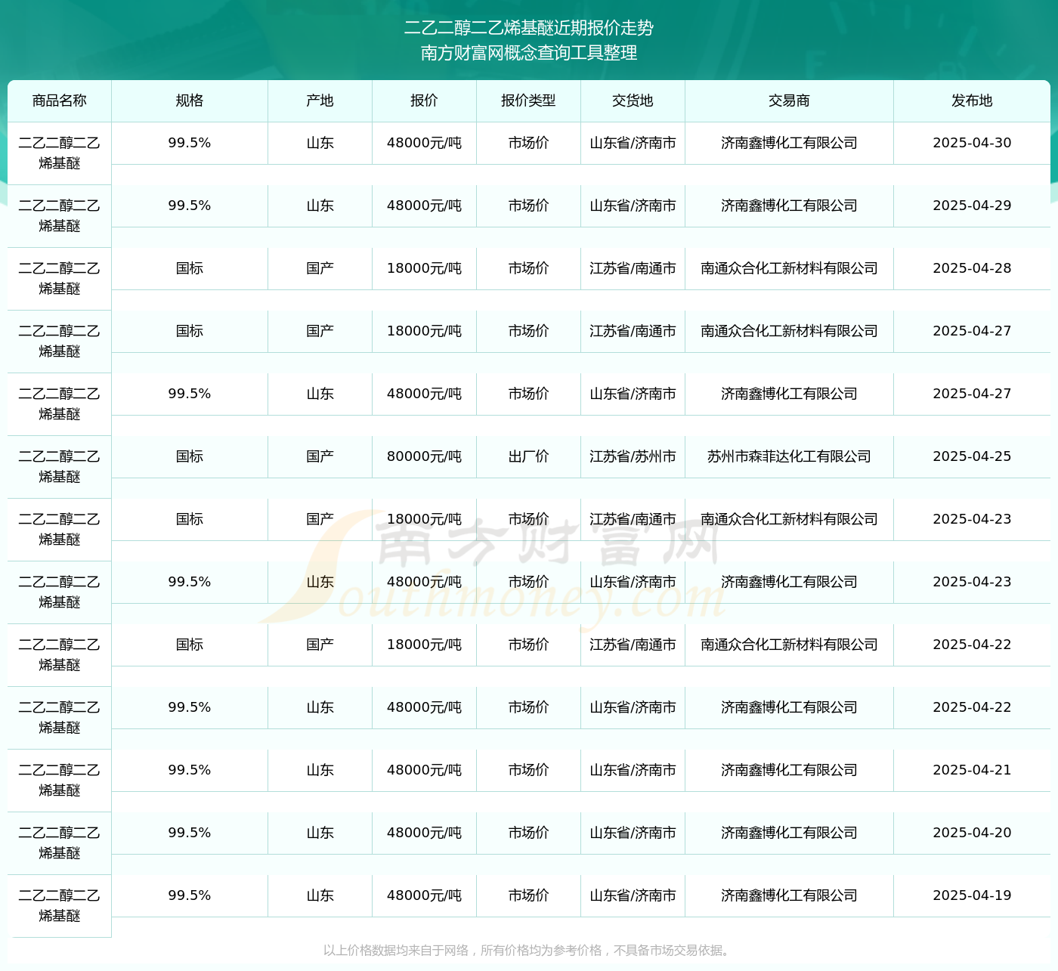Click 济南鑫博化工有限公司 in the 2025-04-19 row
Viewport: 1058px width, 971px height.
[x=790, y=895]
